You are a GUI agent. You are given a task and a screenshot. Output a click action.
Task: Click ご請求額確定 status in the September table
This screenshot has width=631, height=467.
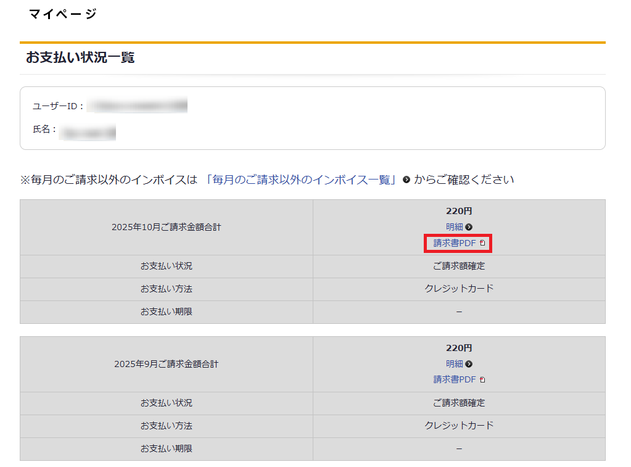[459, 403]
